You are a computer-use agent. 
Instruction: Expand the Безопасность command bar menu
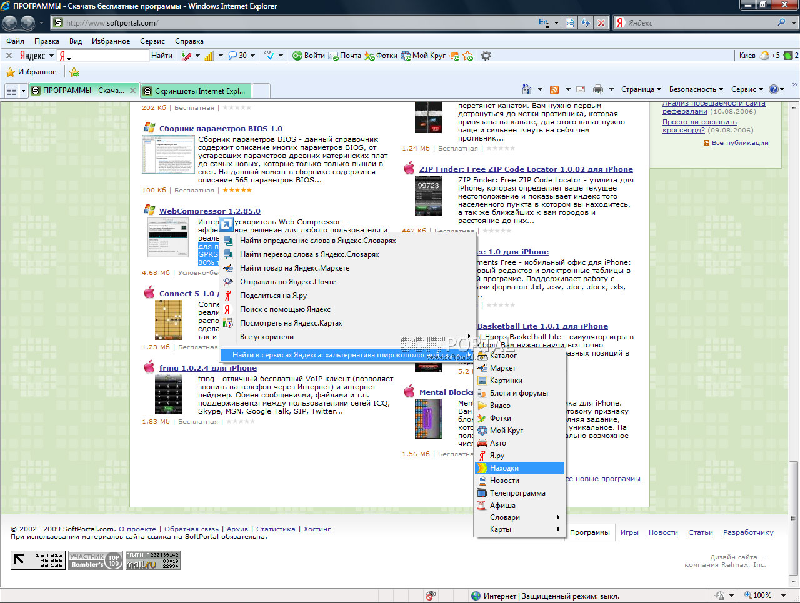[696, 89]
